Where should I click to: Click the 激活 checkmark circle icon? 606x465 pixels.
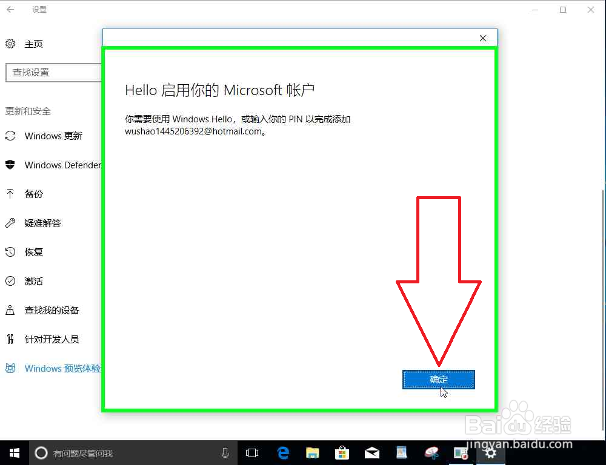tap(10, 281)
